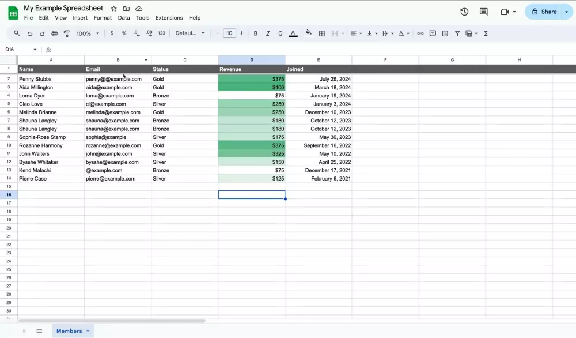Viewport: 576px width, 338px height.
Task: Click the font size field
Action: pos(229,33)
